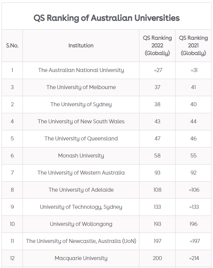Select the Institution column header

click(x=81, y=45)
